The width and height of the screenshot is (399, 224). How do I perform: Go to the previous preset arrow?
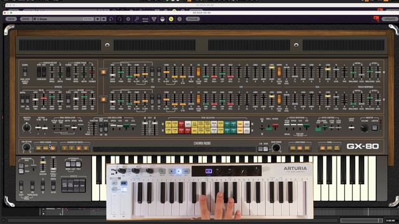pyautogui.click(x=98, y=19)
